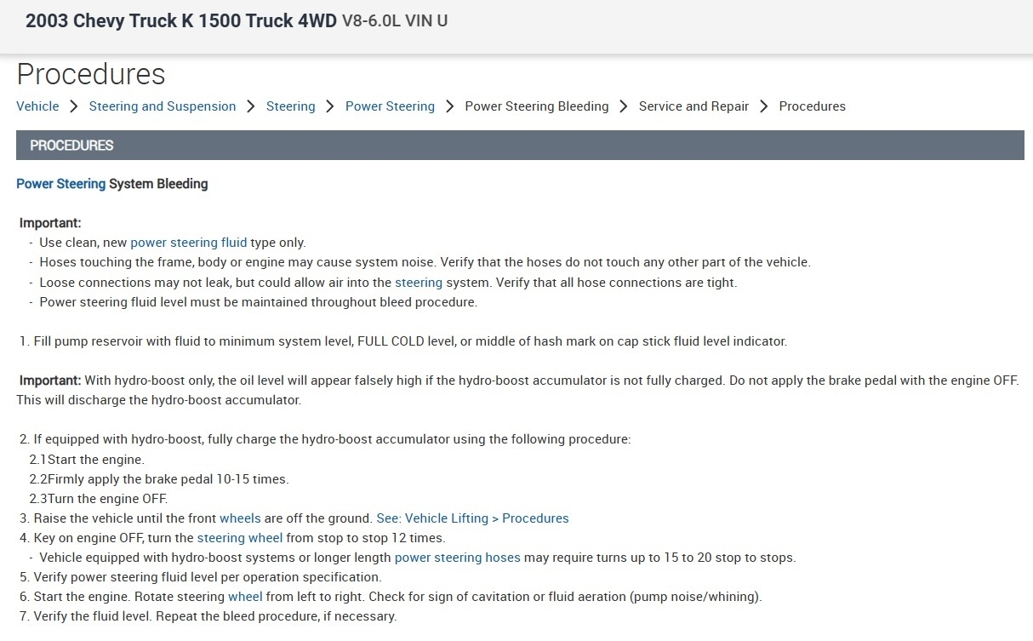This screenshot has height=641, width=1033.
Task: Go to the Steering breadcrumb category
Action: pyautogui.click(x=290, y=106)
